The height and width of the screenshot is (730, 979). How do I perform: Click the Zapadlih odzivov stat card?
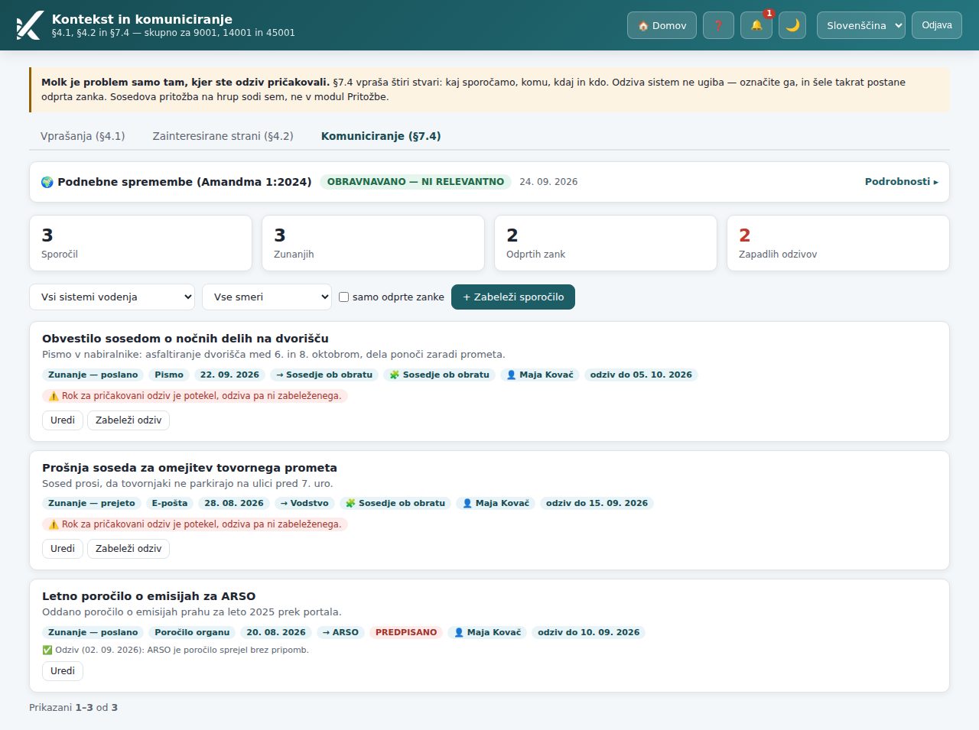pyautogui.click(x=838, y=243)
